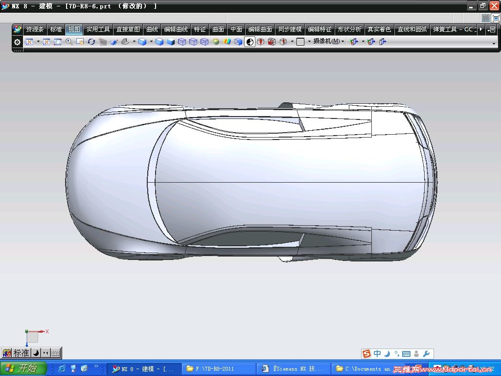Click the second WCS orientation icon
The height and width of the screenshot is (376, 501).
371,42
